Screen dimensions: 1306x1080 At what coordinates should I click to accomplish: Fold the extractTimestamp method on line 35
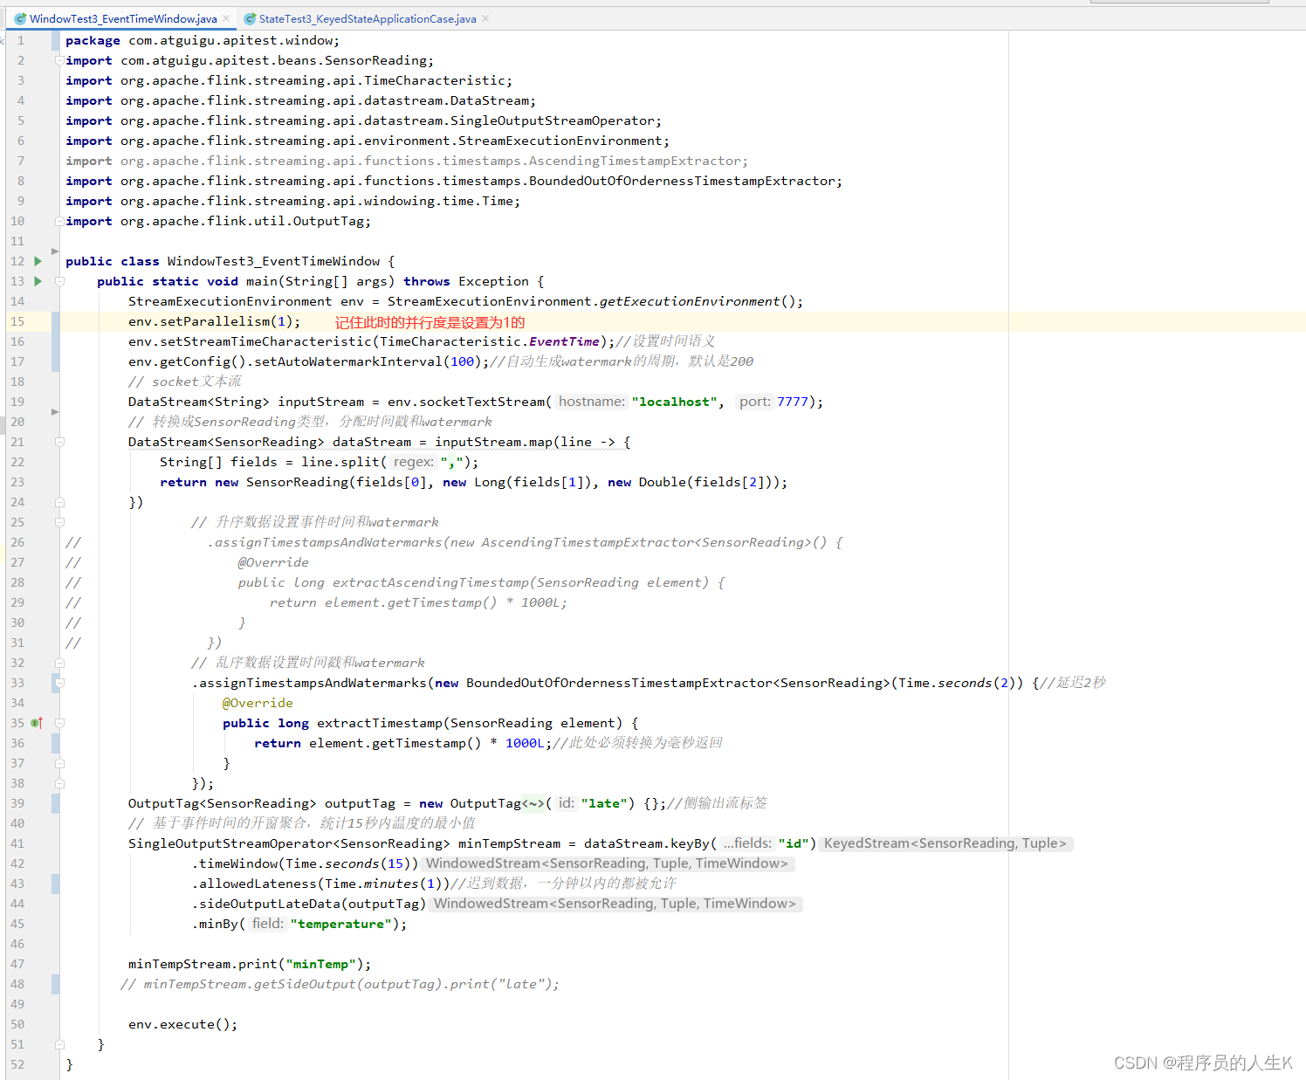[59, 723]
